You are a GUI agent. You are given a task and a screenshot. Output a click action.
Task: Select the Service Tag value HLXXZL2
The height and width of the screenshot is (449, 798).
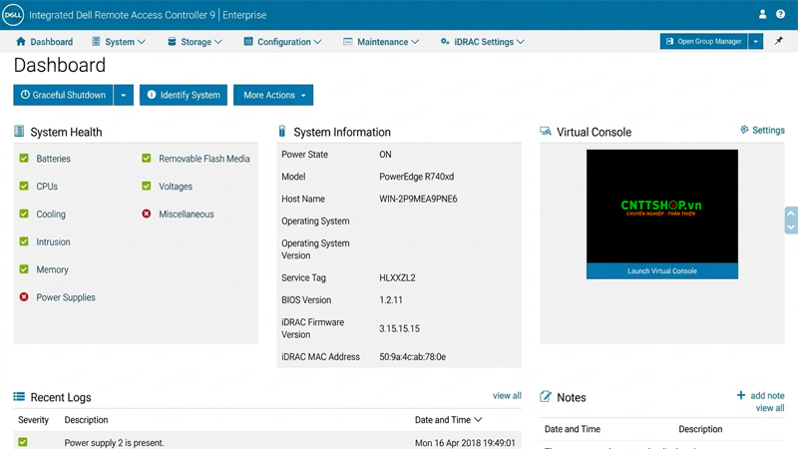pos(397,278)
